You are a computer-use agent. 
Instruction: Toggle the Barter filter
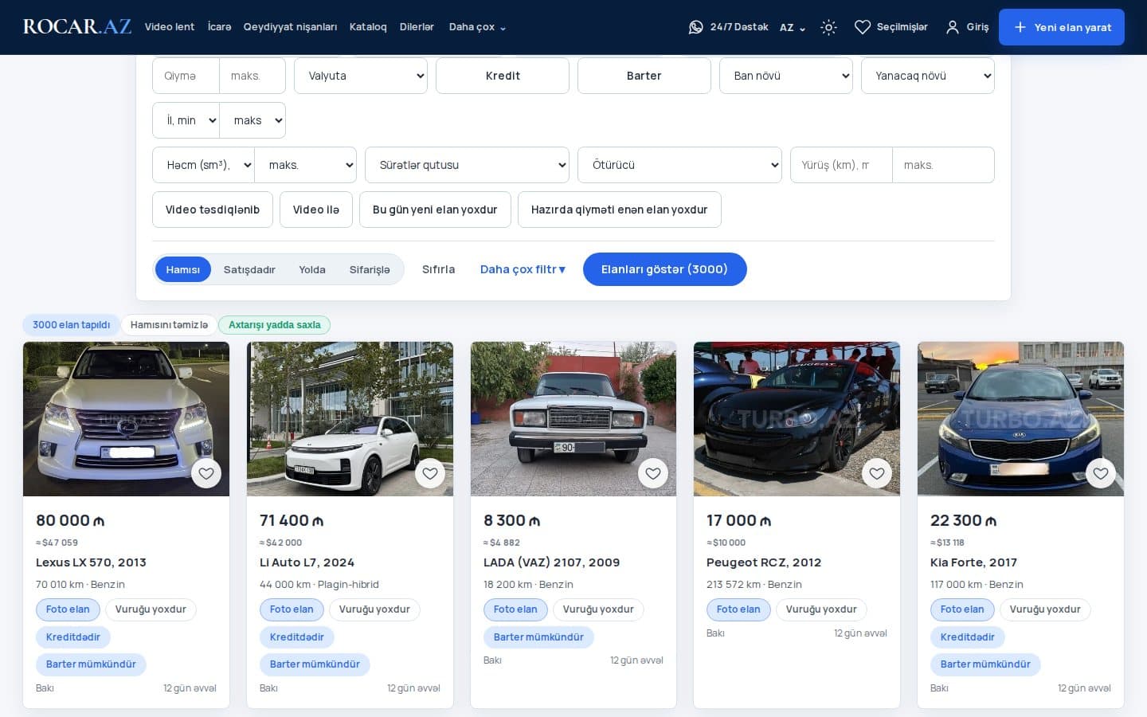click(644, 76)
